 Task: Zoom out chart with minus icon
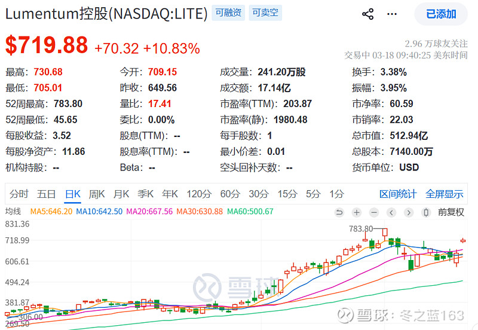(x=374, y=212)
